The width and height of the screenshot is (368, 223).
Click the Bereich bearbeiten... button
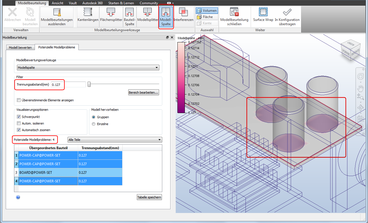(x=144, y=92)
